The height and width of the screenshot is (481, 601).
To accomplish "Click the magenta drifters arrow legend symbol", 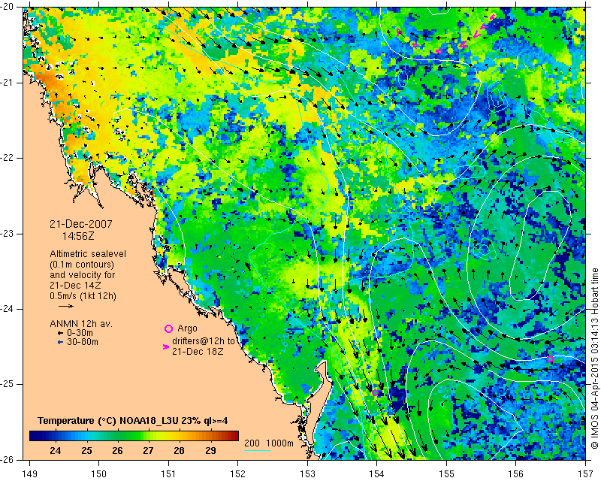I will point(166,346).
